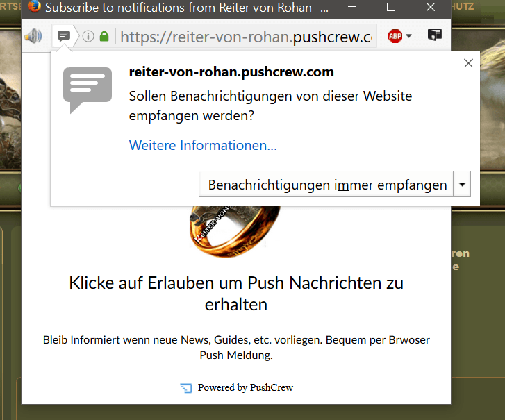Open site information via the circled i icon

(x=88, y=36)
